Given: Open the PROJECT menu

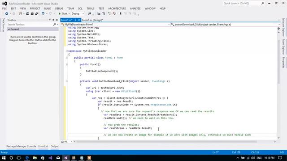Looking at the screenshot, I should [x=35, y=8].
